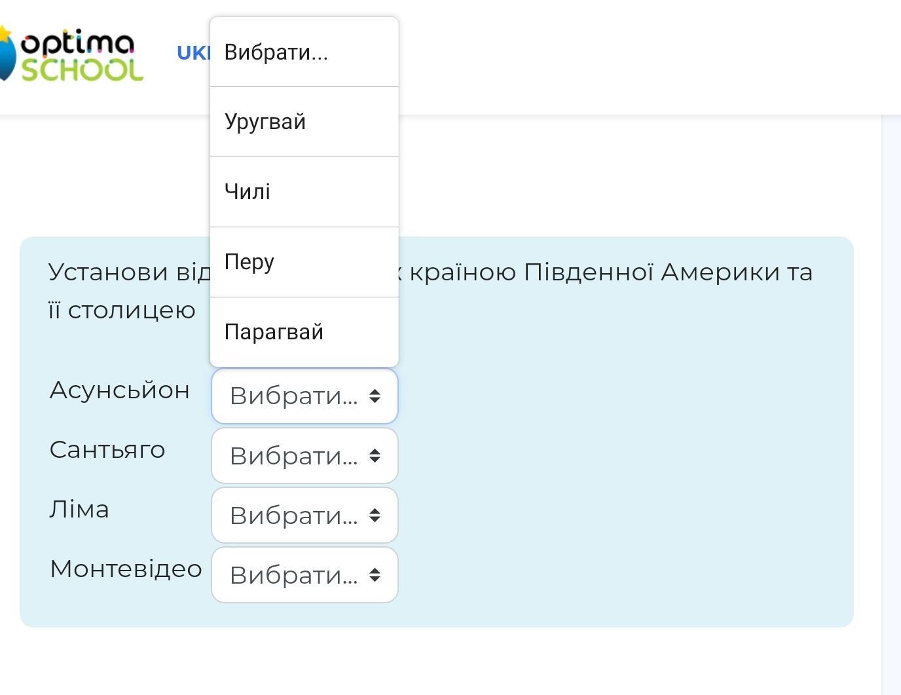This screenshot has height=695, width=901.
Task: Tap the arrows icon in Ліма selector
Action: pyautogui.click(x=375, y=516)
